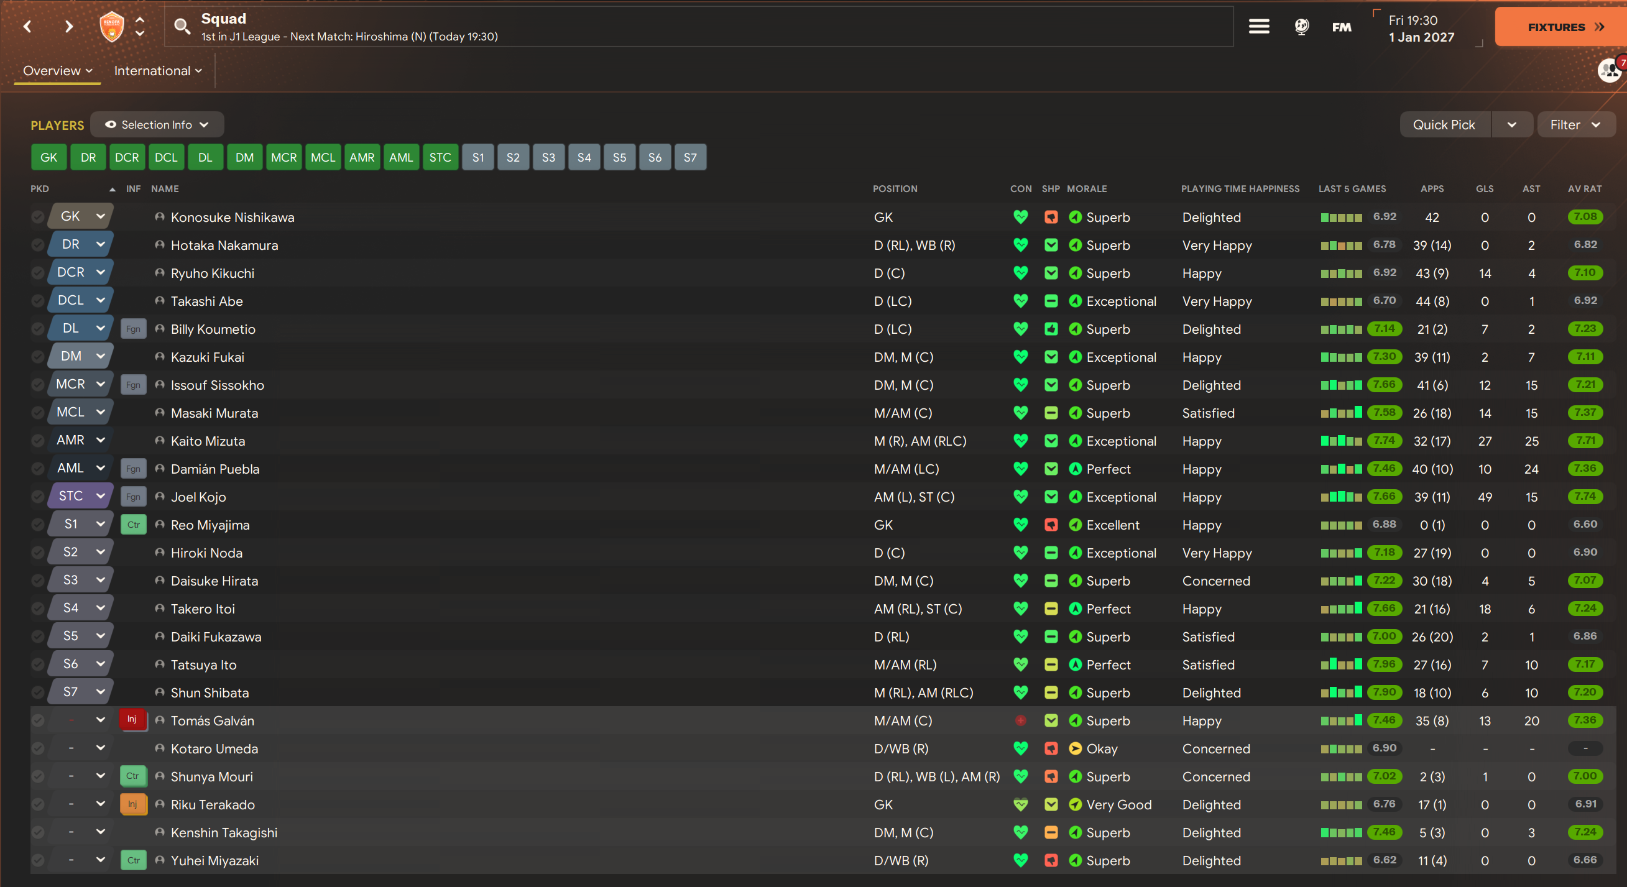Screen dimensions: 1627x887
Task: Open the Selection Info view dropdown
Action: click(157, 124)
